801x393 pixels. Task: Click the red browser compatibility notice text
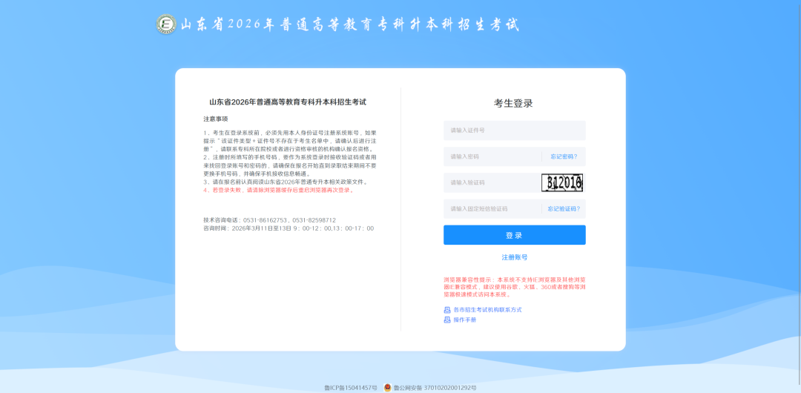(514, 287)
